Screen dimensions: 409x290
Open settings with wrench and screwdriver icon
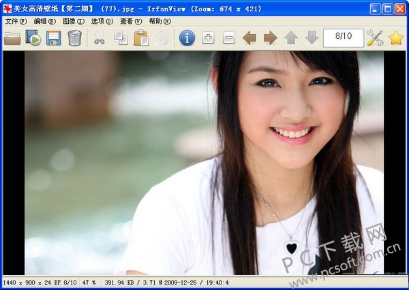[x=375, y=38]
